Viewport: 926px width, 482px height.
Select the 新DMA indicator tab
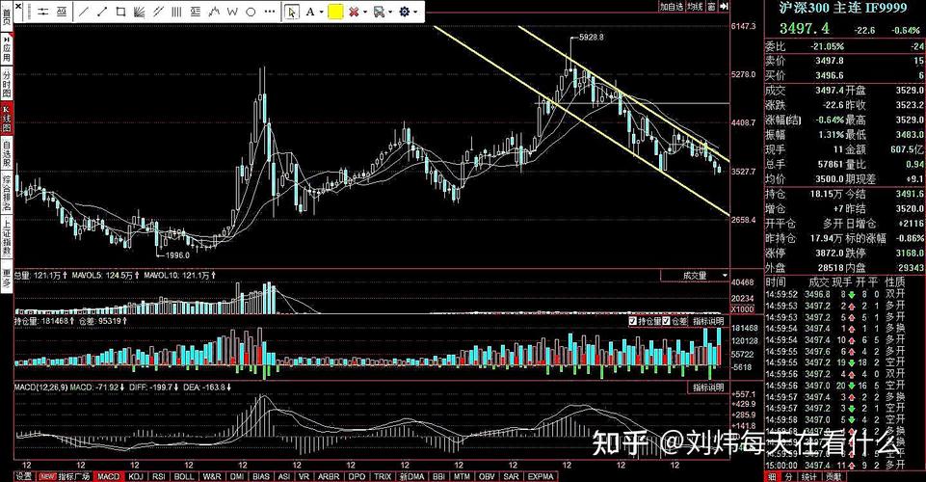point(411,476)
